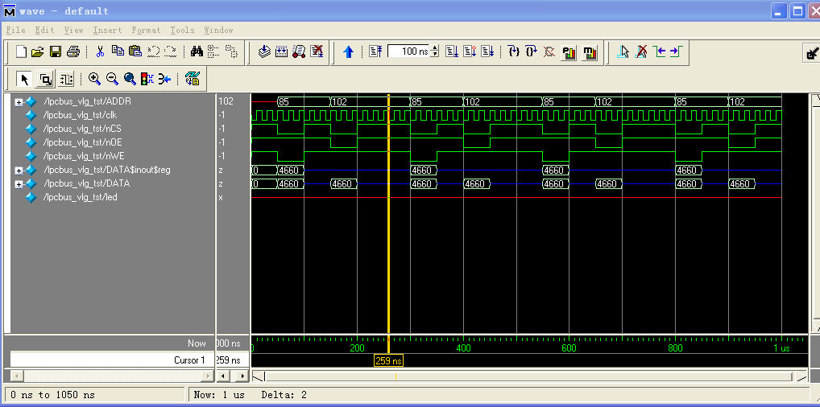
Task: Click the Zoom Out magnifier icon
Action: (112, 79)
